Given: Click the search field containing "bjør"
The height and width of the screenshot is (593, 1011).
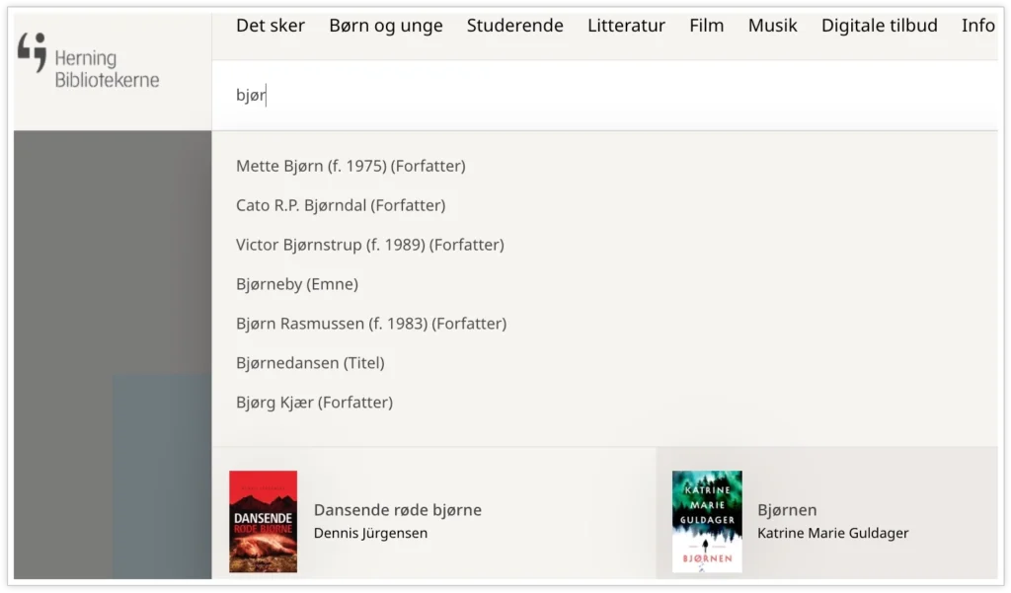Looking at the screenshot, I should coord(592,96).
